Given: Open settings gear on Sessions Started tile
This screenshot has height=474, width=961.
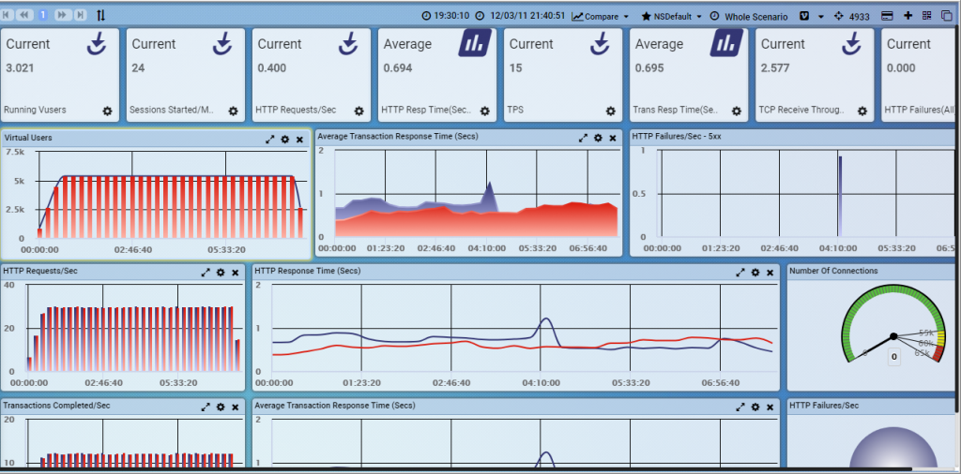Looking at the screenshot, I should [x=233, y=111].
